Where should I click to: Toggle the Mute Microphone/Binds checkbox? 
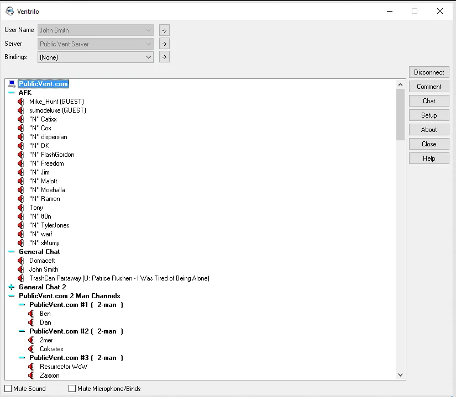click(x=72, y=389)
